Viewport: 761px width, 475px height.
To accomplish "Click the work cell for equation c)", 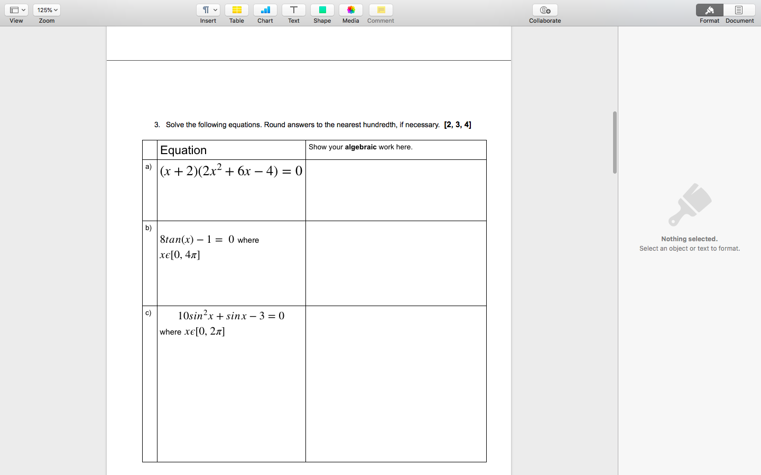I will point(396,384).
